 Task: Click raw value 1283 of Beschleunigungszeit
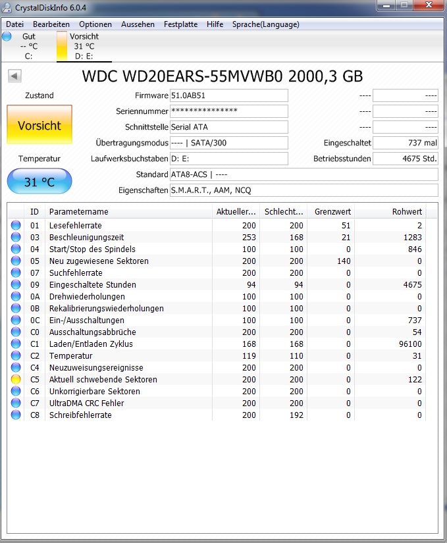pos(412,237)
